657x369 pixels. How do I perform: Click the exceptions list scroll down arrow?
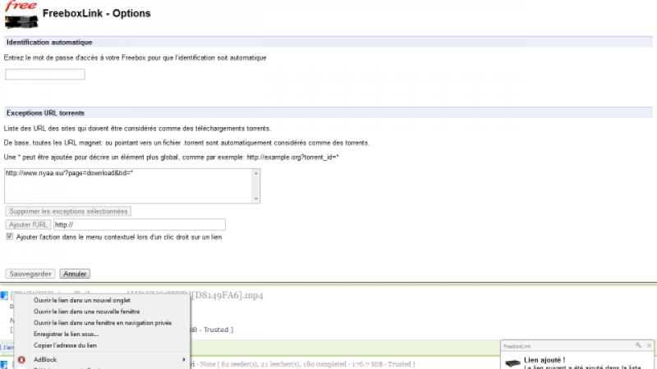coord(256,198)
